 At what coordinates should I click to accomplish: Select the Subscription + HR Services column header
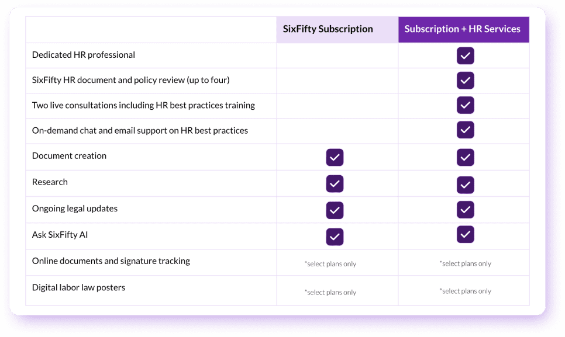point(462,29)
